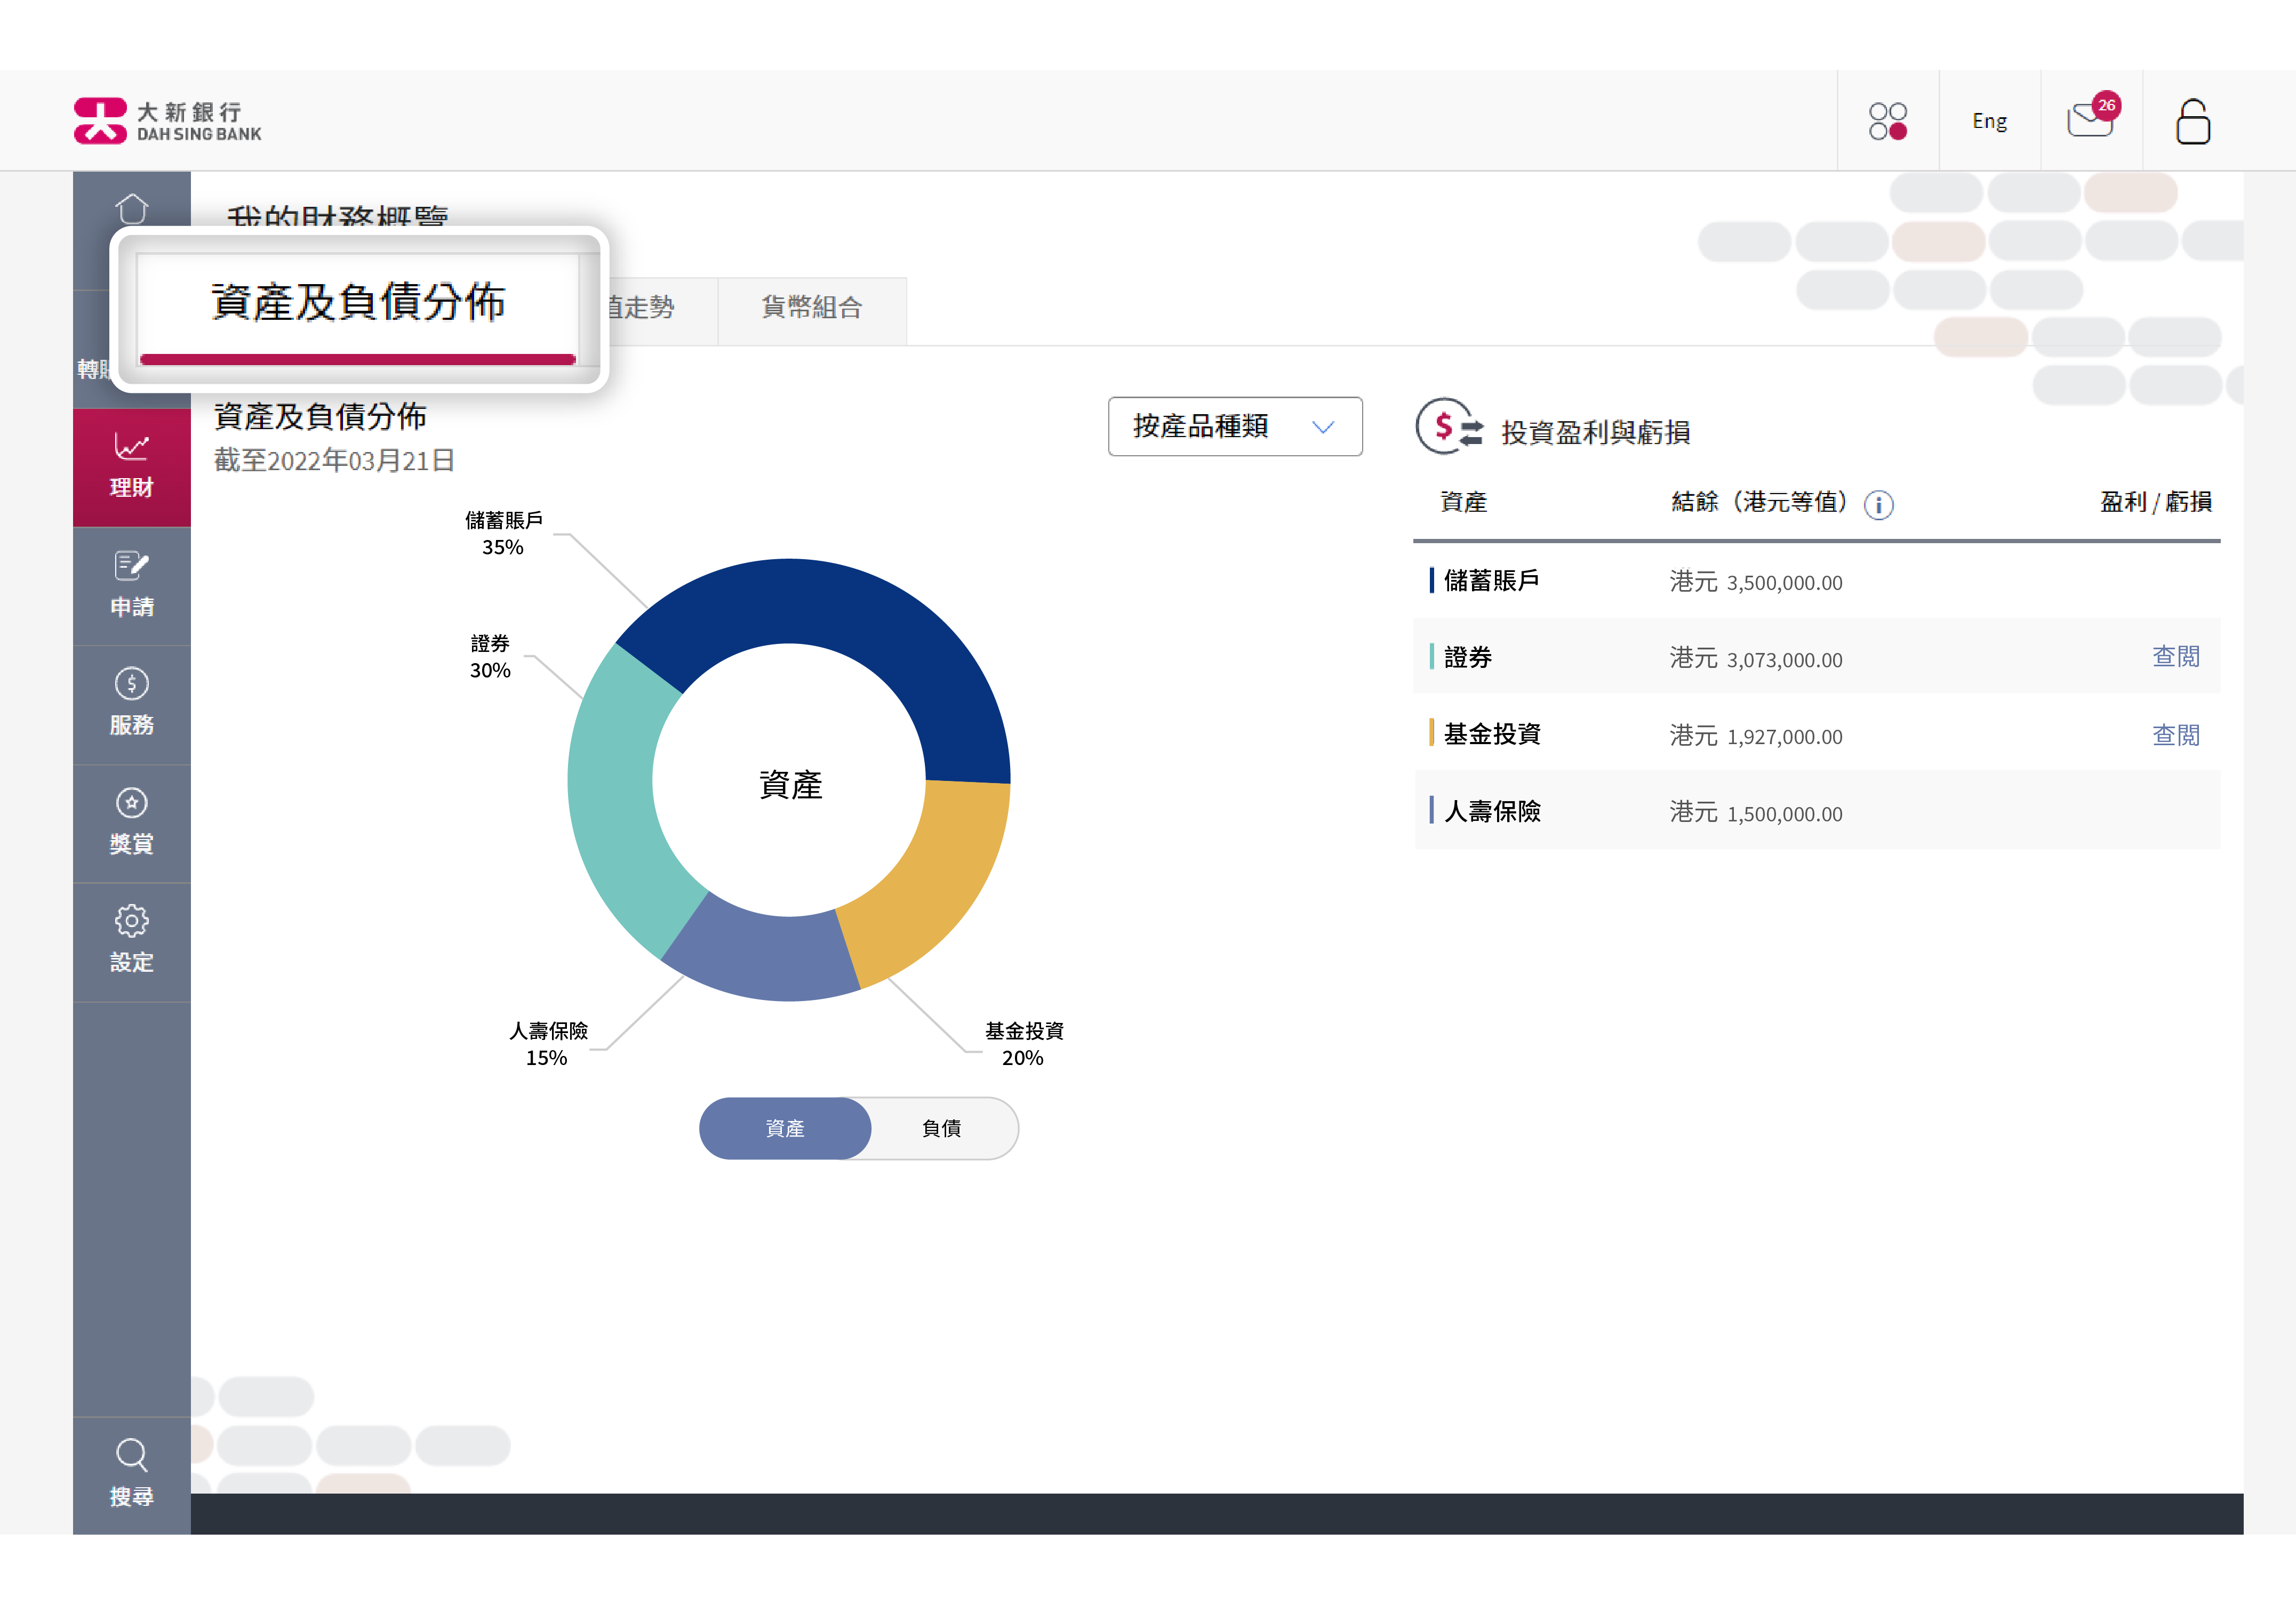The height and width of the screenshot is (1605, 2296).
Task: Go to home via the house icon
Action: click(x=131, y=209)
